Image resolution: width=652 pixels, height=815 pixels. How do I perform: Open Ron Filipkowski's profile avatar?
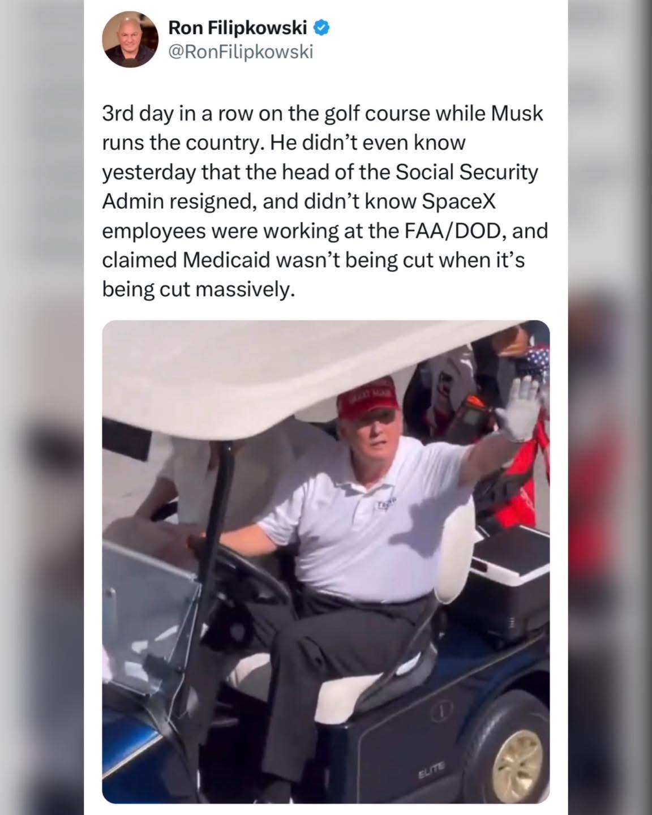[130, 39]
